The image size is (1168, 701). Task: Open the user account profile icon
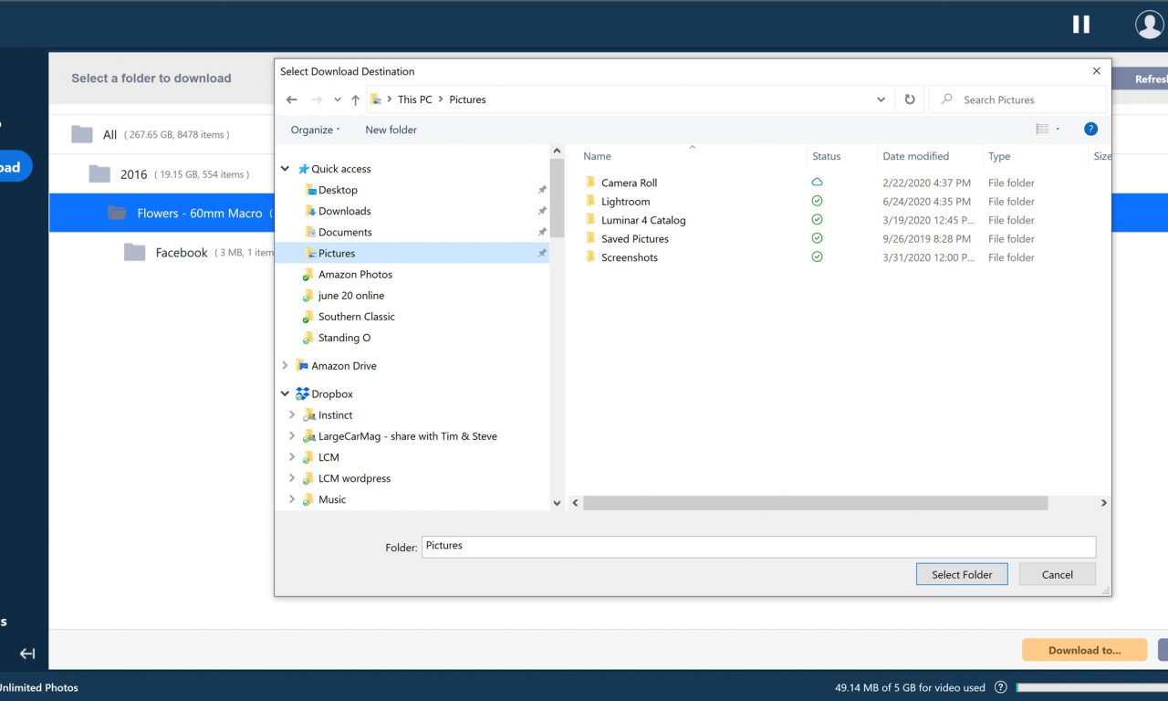click(x=1149, y=25)
